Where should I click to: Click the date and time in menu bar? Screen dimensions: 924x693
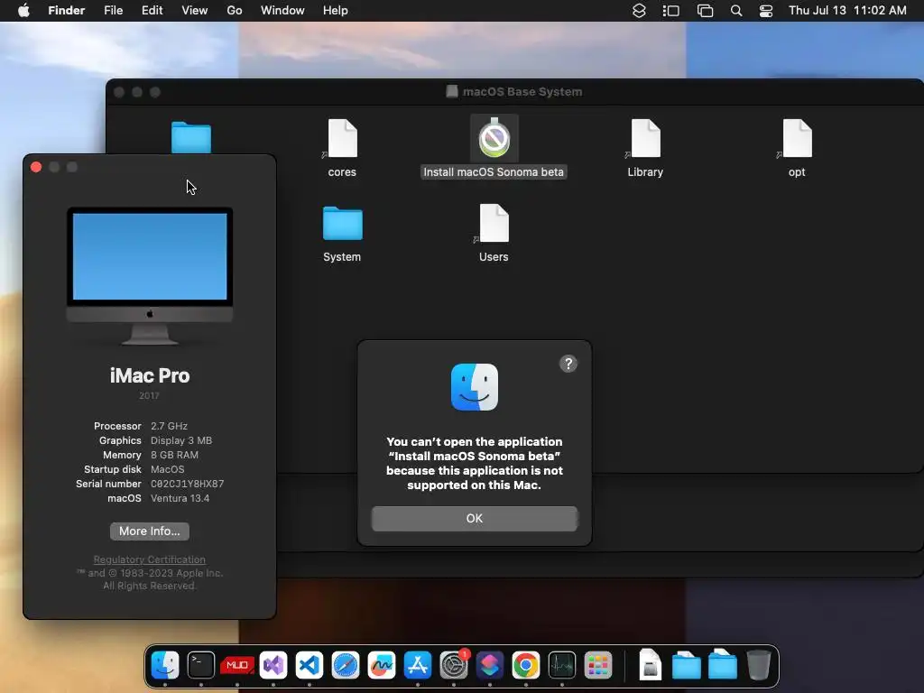[x=847, y=11]
